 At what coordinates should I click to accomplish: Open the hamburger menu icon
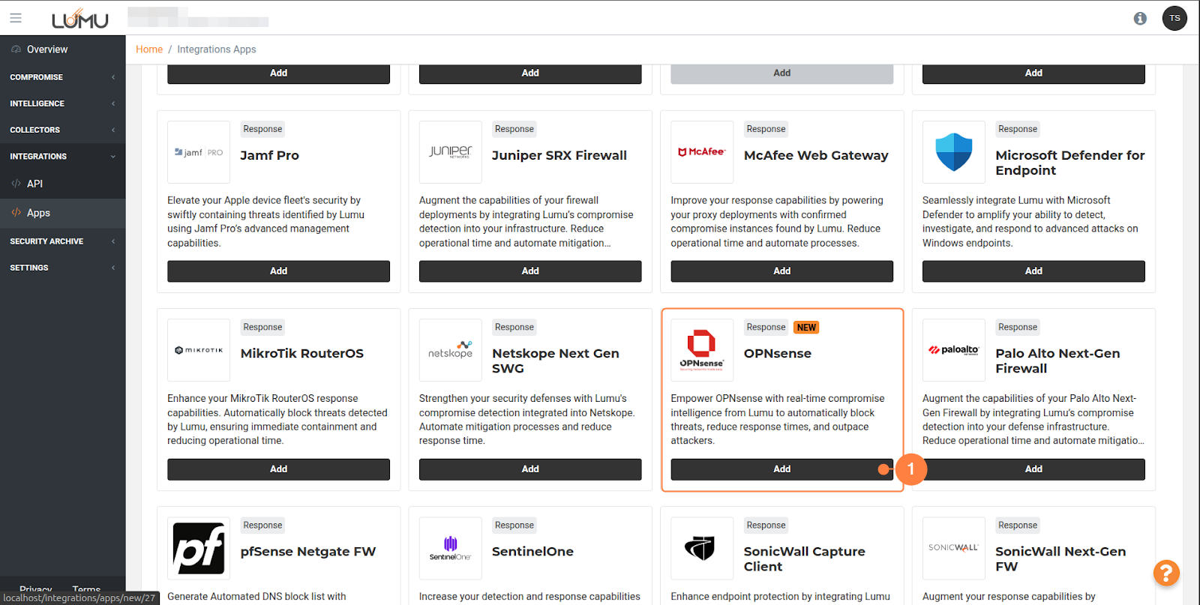[x=16, y=18]
